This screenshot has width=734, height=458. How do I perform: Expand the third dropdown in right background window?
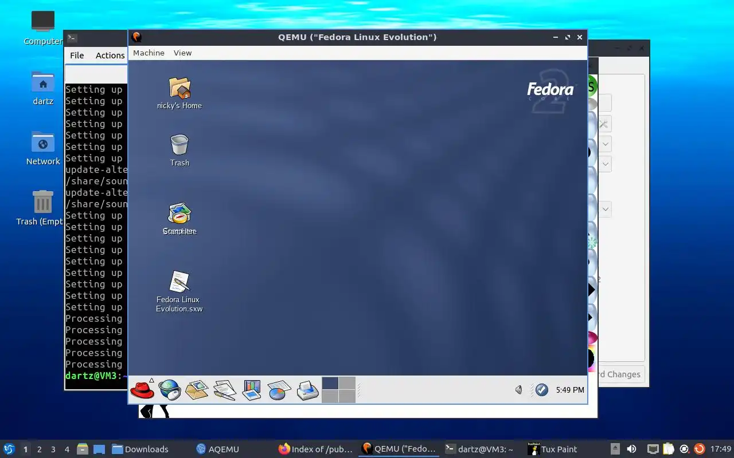pyautogui.click(x=606, y=209)
